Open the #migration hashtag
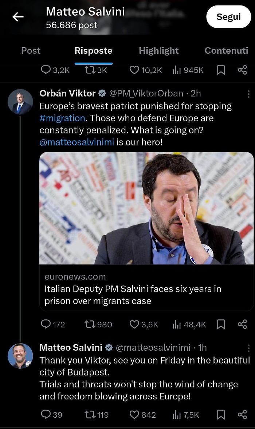The width and height of the screenshot is (255, 429). point(62,118)
